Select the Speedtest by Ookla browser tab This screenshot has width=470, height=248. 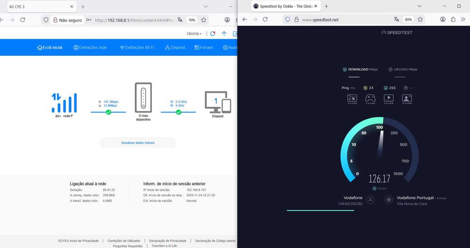[285, 6]
